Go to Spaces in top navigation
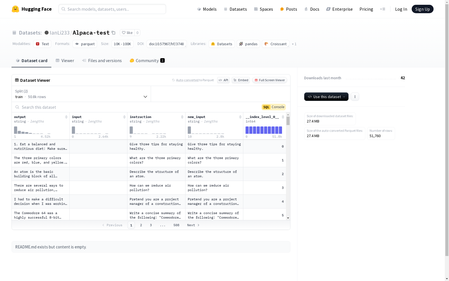This screenshot has width=449, height=281. [264, 9]
